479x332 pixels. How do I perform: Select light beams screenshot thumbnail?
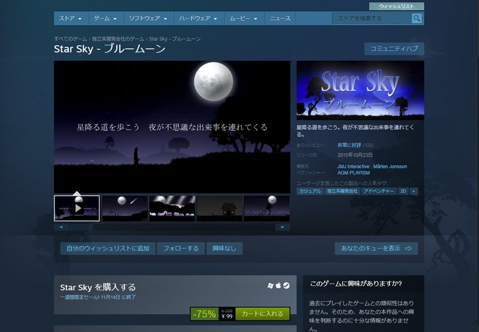pos(172,208)
